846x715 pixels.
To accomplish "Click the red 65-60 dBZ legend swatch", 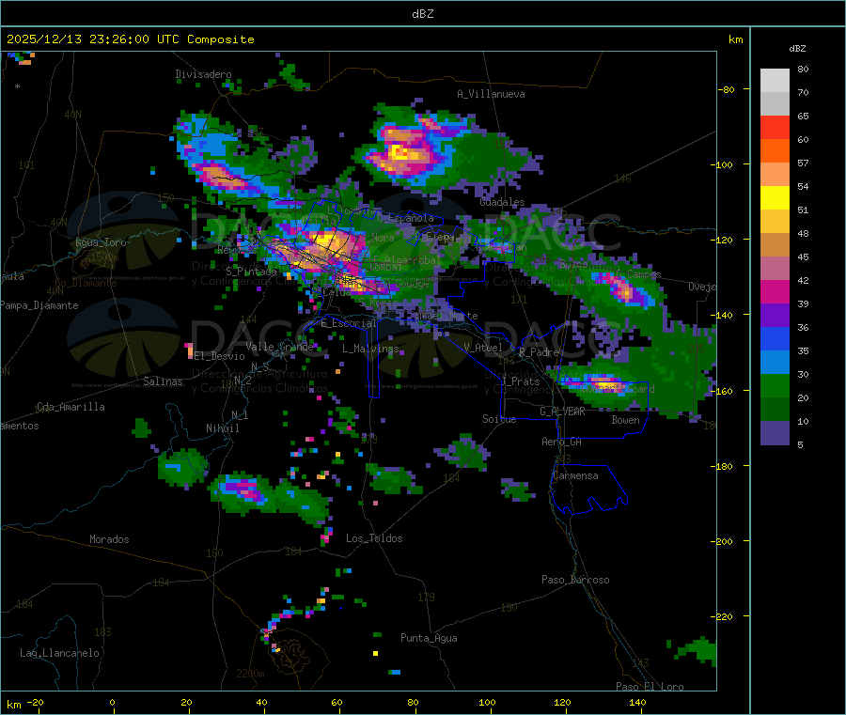I will coord(775,127).
